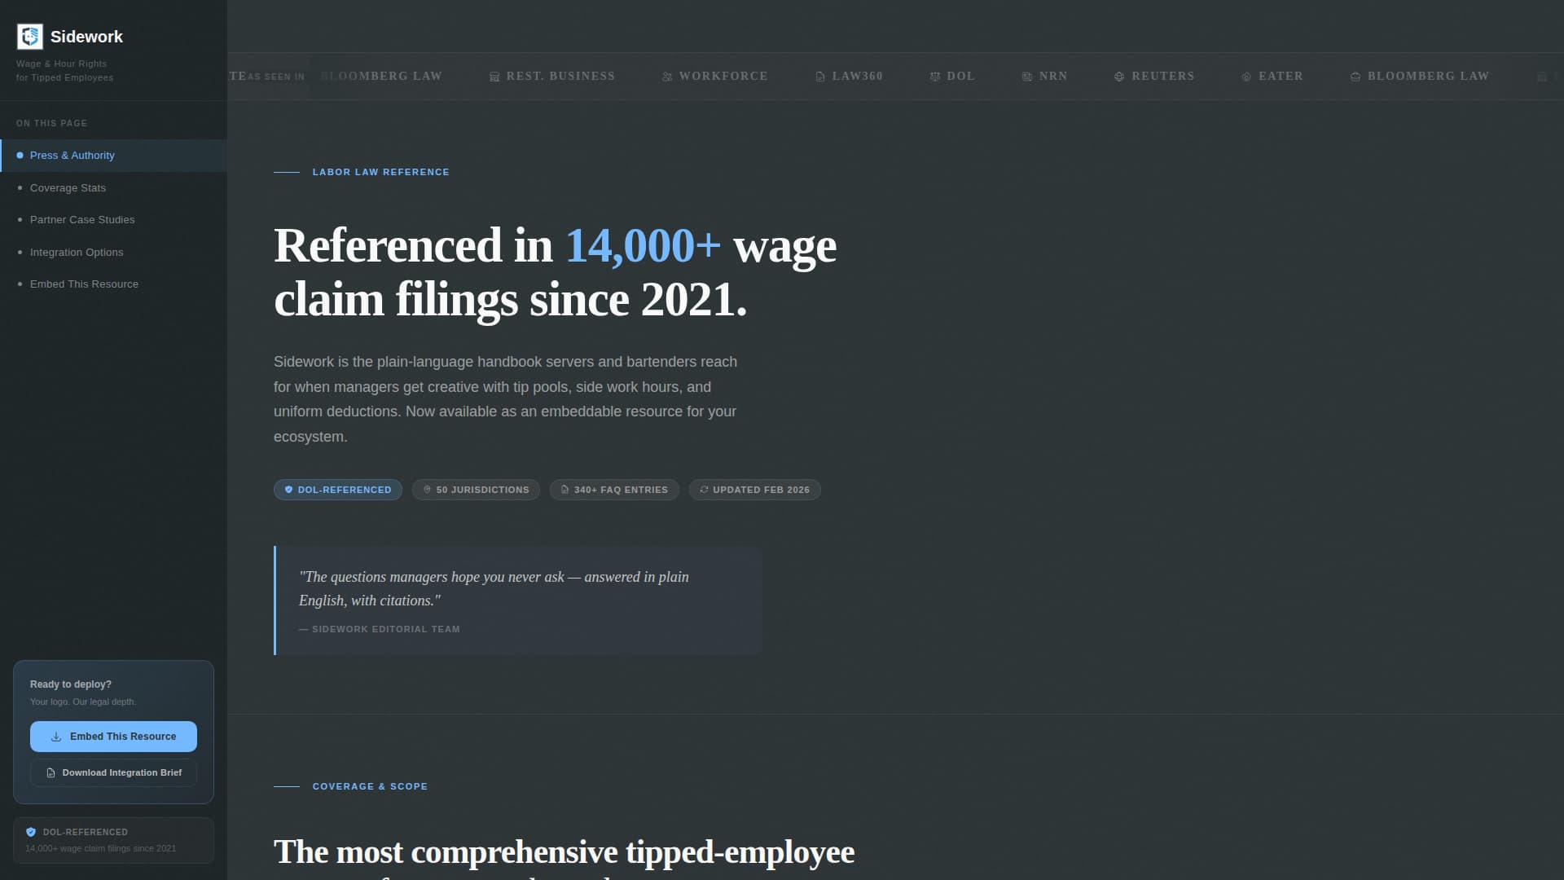Click Workforce logo icon in ticker
The image size is (1564, 880).
click(x=667, y=77)
